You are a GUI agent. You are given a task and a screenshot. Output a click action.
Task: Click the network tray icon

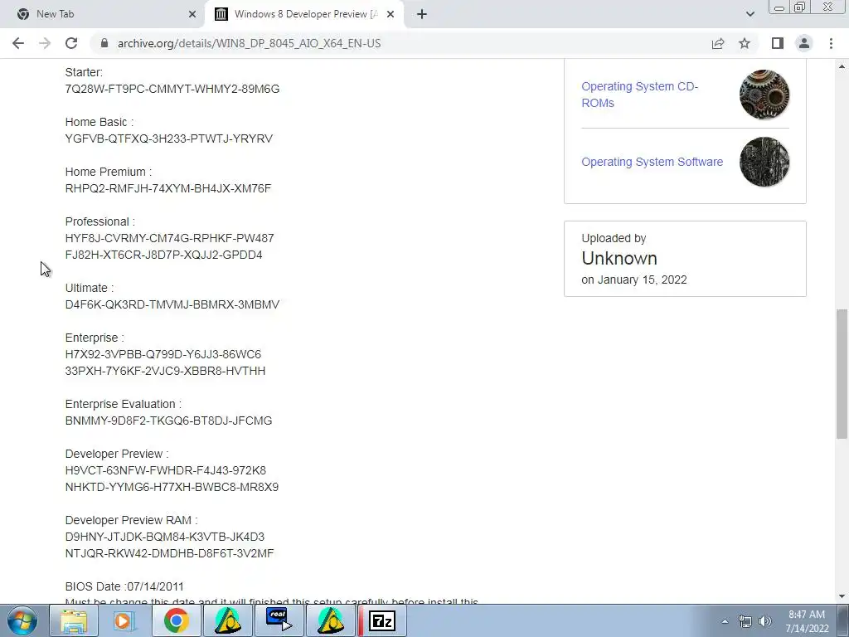pyautogui.click(x=745, y=621)
